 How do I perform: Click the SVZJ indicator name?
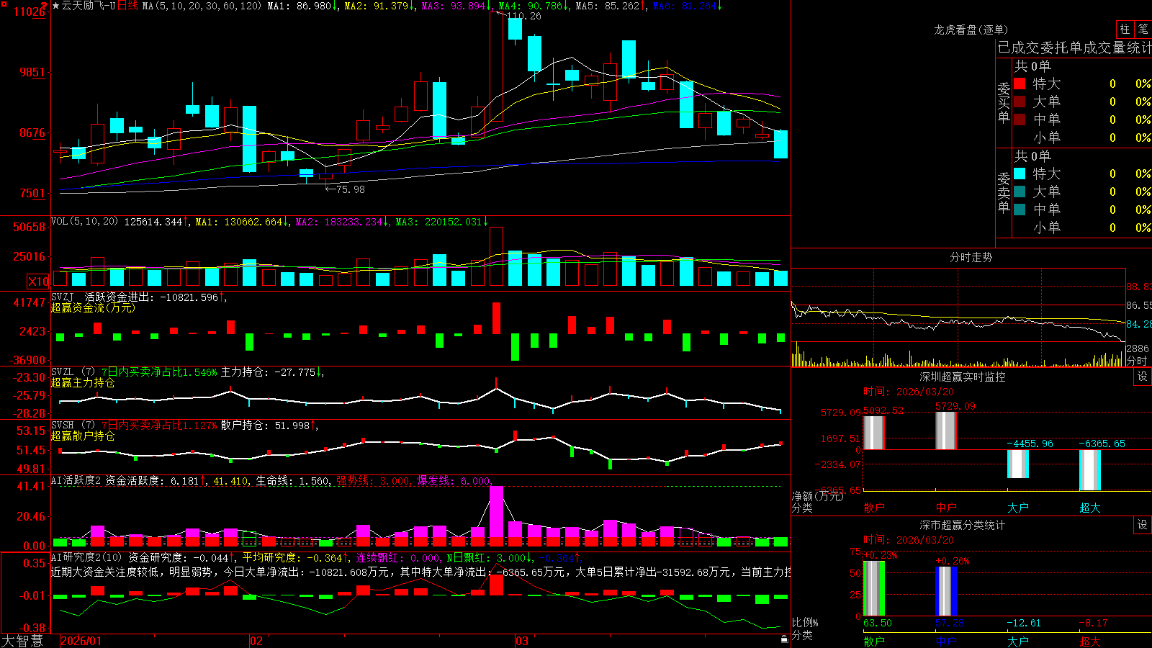63,297
